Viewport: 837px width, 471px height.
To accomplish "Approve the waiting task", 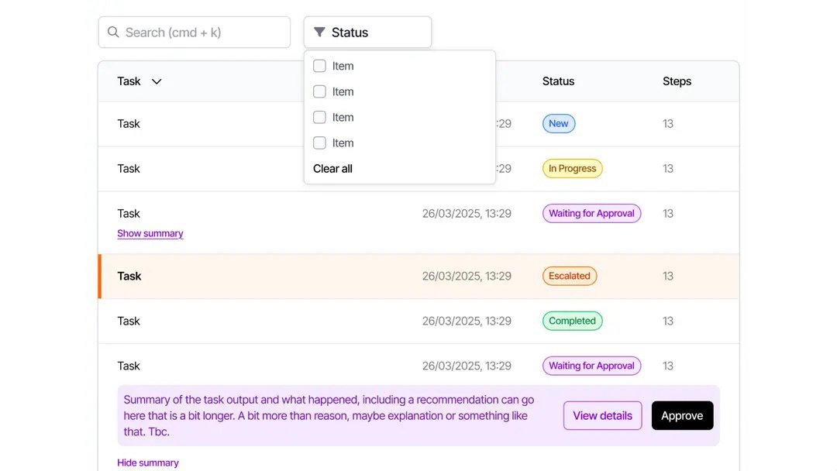I will point(682,415).
